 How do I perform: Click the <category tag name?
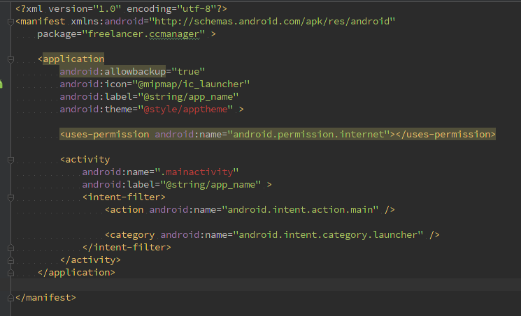[129, 235]
